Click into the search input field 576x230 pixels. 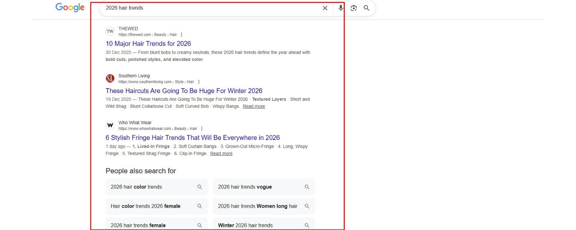[211, 8]
